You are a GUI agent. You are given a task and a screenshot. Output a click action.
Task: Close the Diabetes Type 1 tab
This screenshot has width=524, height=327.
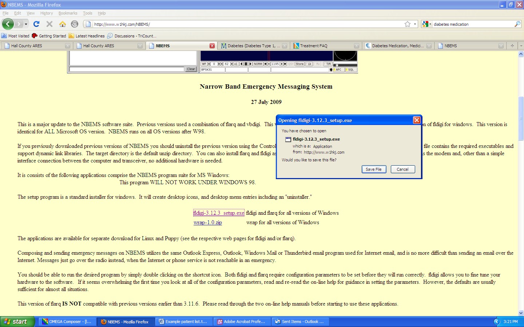click(285, 46)
